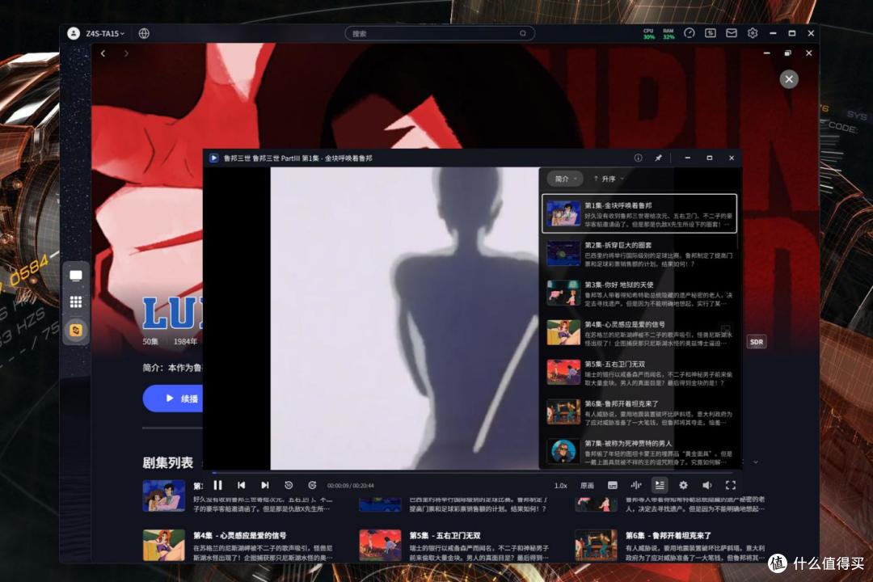This screenshot has height=582, width=873.
Task: Open the globe network icon
Action: pos(144,33)
